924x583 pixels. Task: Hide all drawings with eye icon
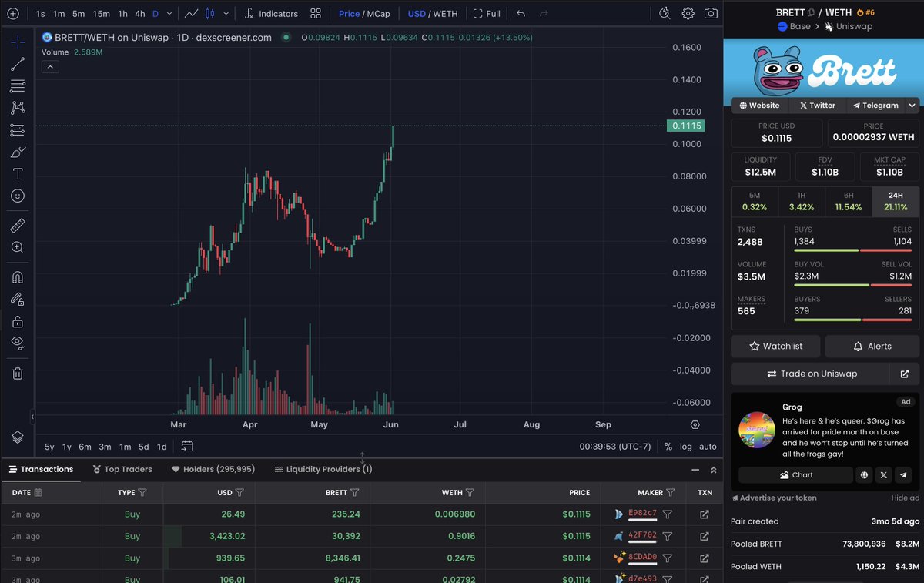click(18, 343)
